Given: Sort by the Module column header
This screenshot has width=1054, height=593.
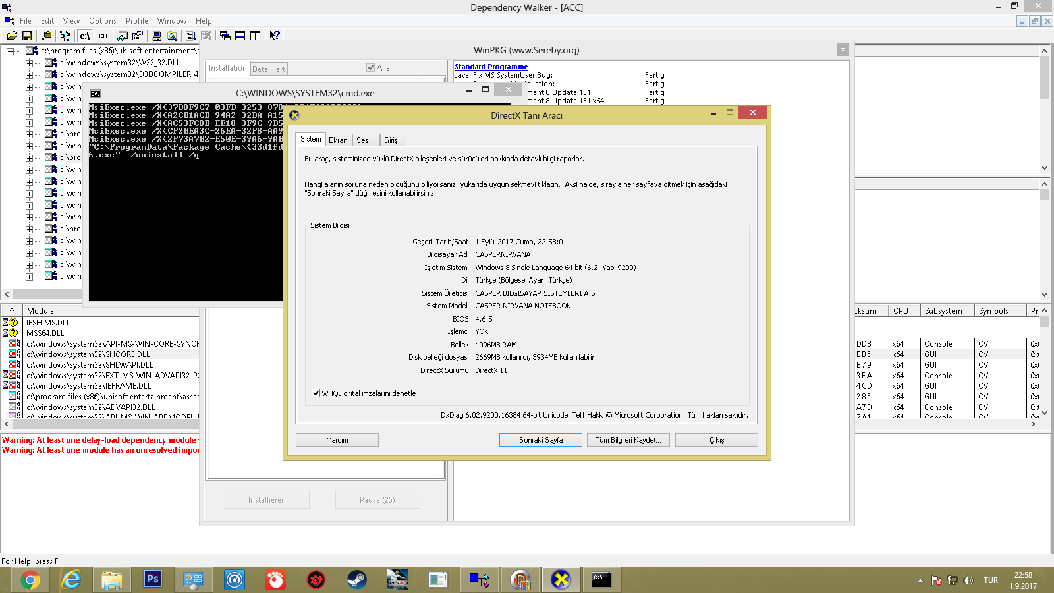Looking at the screenshot, I should click(111, 311).
